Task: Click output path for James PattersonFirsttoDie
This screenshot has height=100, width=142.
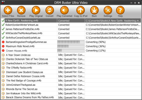Action: tap(113, 29)
